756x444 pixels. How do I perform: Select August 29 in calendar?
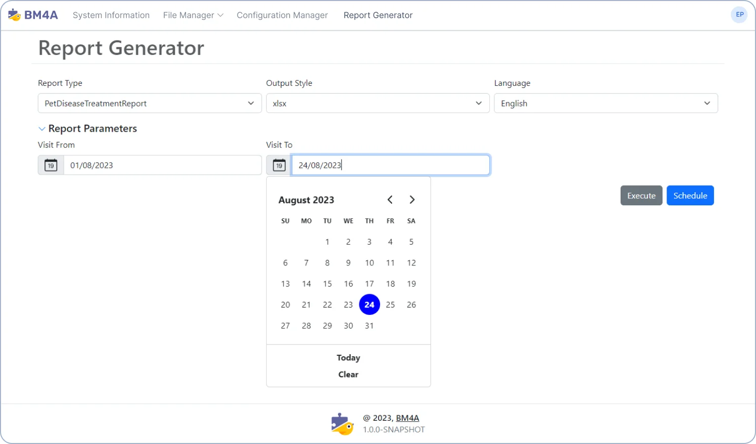(327, 326)
